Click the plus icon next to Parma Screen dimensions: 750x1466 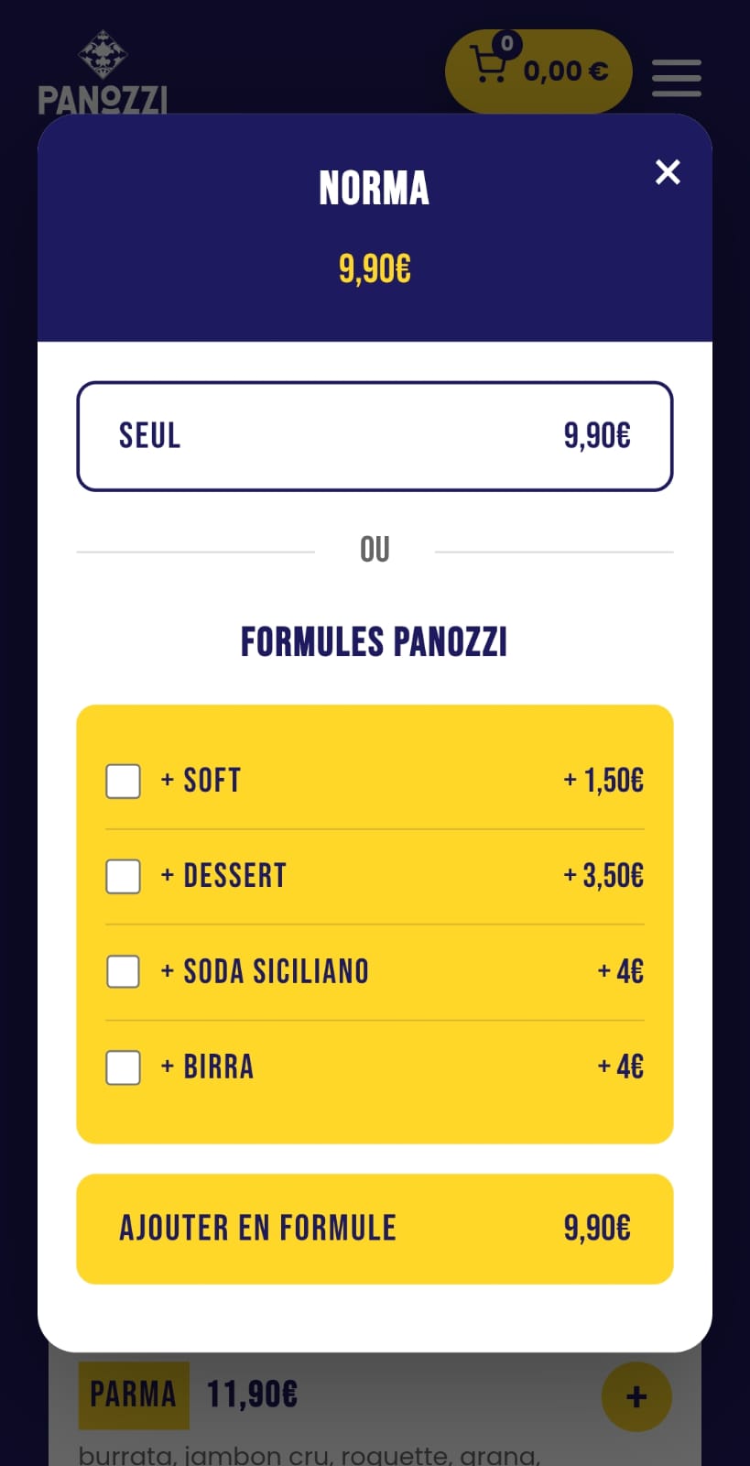[x=636, y=1396]
